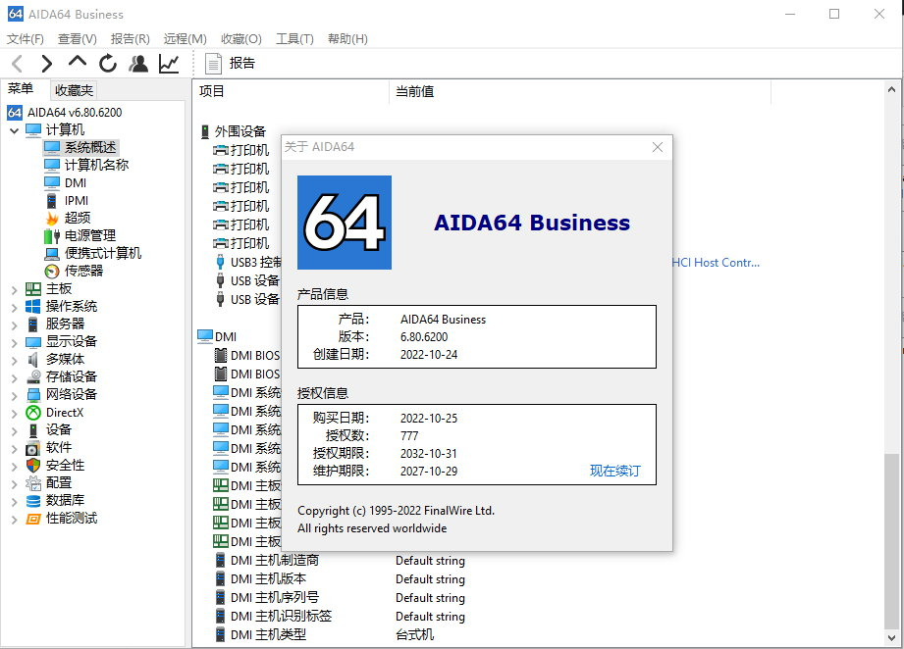The width and height of the screenshot is (904, 649).
Task: Expand the 数据库 tree node
Action: [15, 502]
